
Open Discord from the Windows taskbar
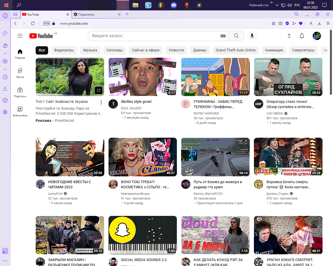174,5
